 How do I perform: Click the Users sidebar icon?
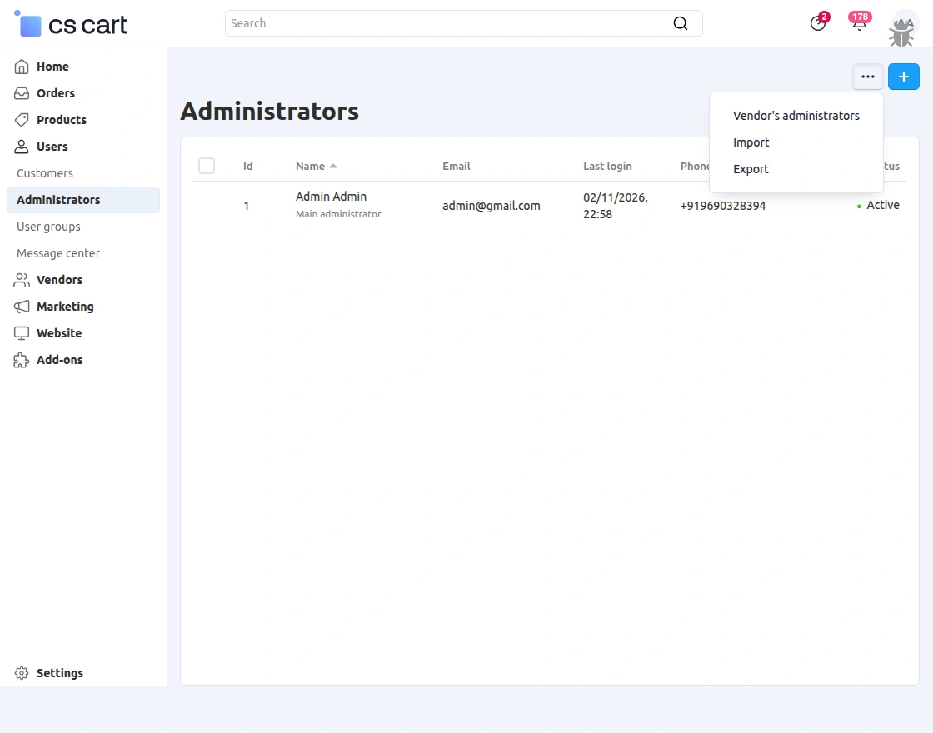[x=21, y=147]
